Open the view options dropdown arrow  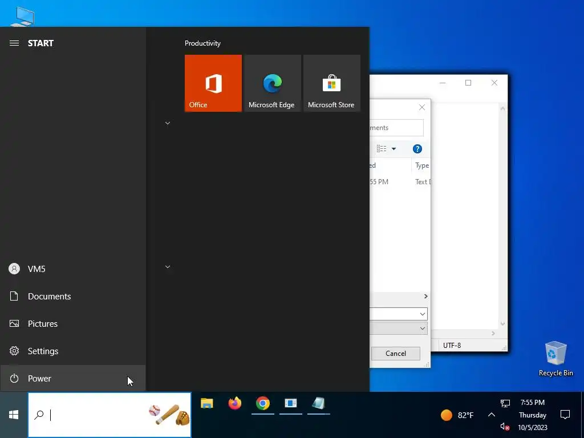tap(394, 149)
